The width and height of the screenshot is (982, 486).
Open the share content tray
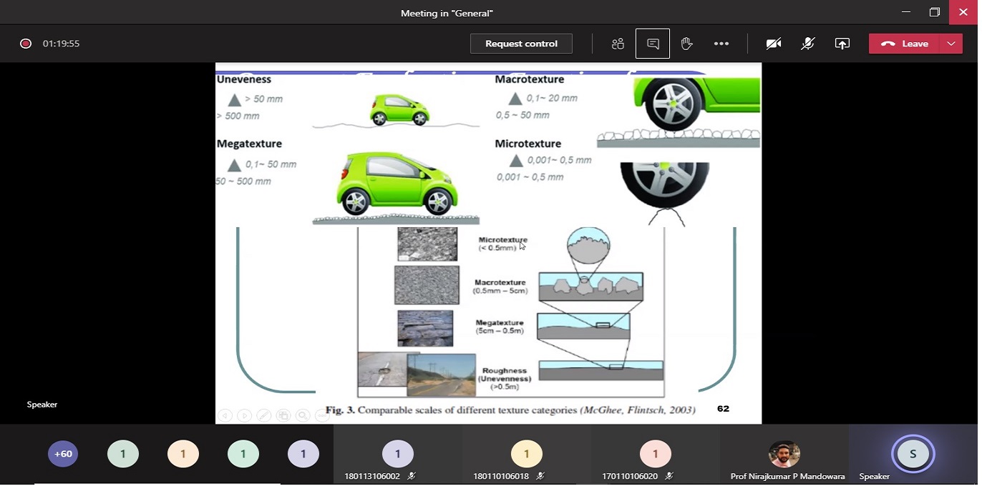point(842,44)
